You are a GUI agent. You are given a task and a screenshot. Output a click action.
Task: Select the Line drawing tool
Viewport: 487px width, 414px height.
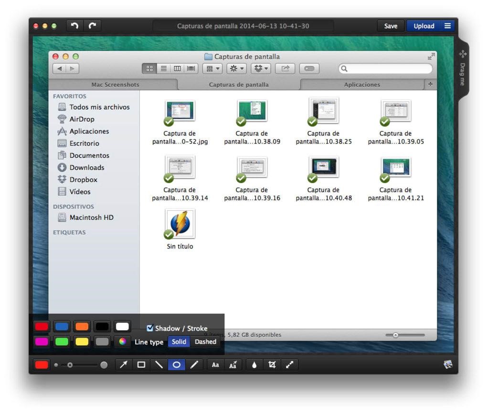[x=159, y=365]
